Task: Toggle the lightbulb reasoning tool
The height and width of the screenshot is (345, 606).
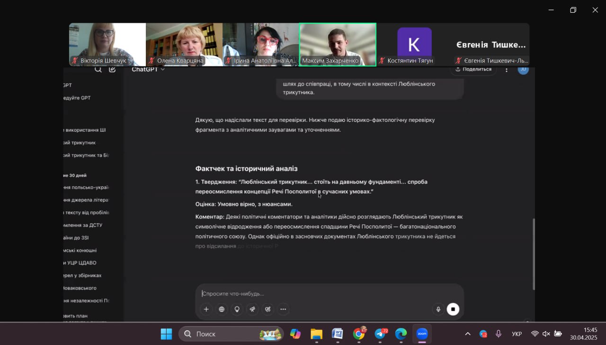Action: (237, 309)
